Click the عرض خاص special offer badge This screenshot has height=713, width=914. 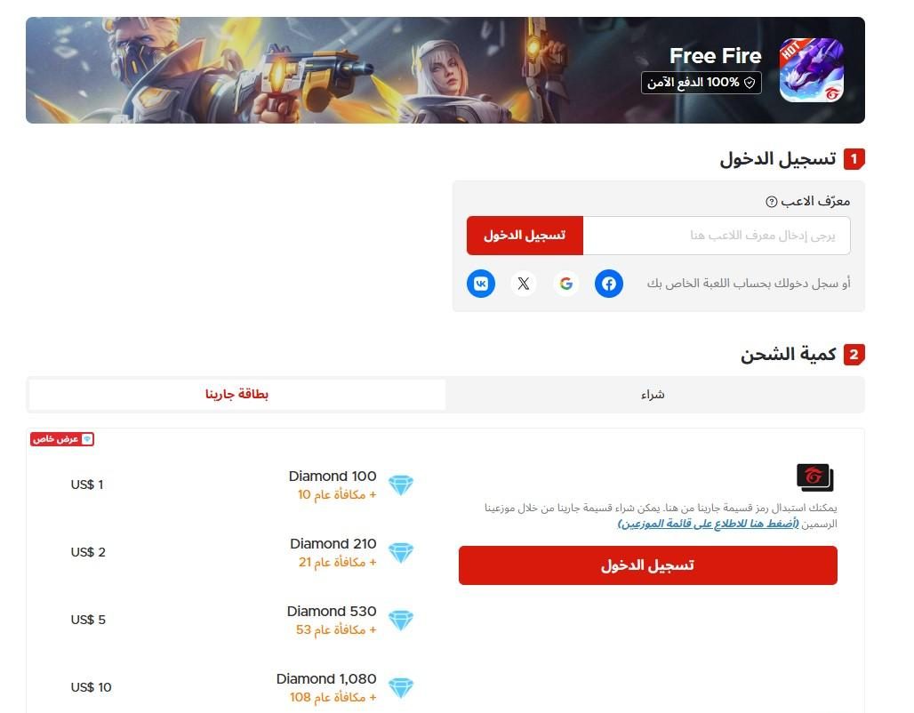point(62,439)
